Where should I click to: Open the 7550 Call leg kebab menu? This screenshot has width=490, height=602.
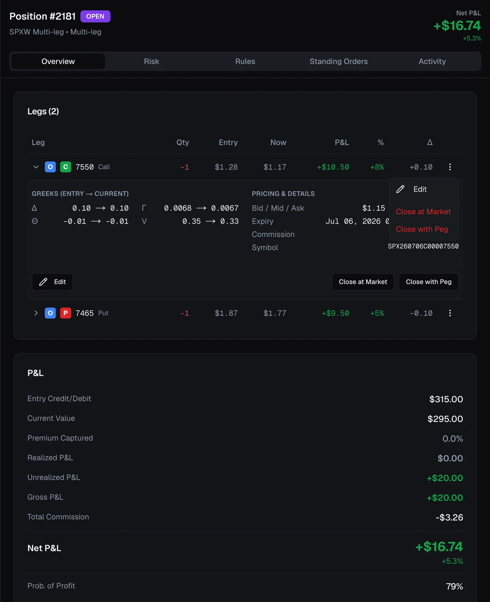(450, 167)
